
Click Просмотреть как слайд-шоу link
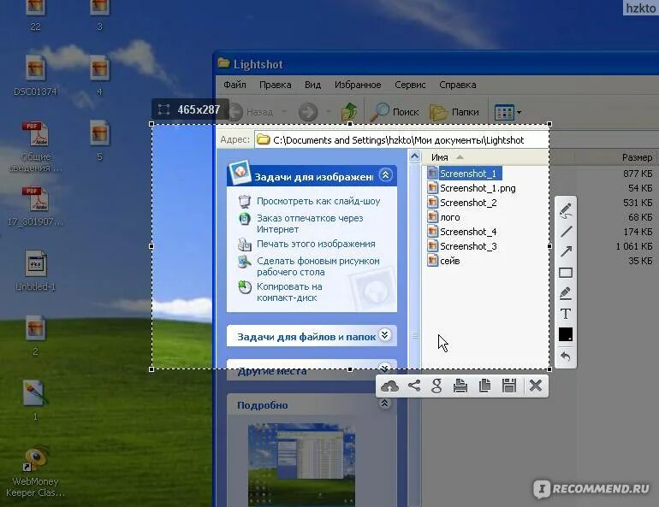[x=318, y=201]
